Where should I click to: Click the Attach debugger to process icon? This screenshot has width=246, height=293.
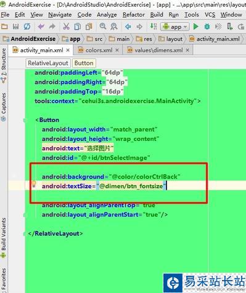click(x=229, y=26)
